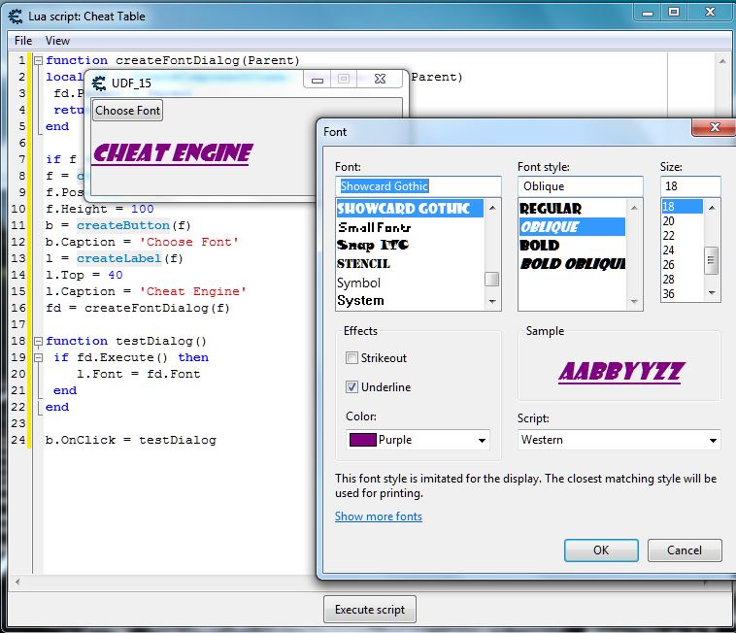The height and width of the screenshot is (633, 736).
Task: Select size 26 in size list
Action: tap(682, 265)
